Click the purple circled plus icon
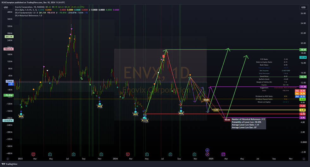 (x=207, y=150)
